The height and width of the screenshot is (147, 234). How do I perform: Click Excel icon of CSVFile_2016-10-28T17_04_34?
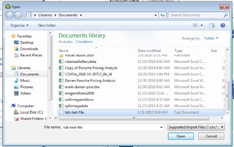coord(61,74)
